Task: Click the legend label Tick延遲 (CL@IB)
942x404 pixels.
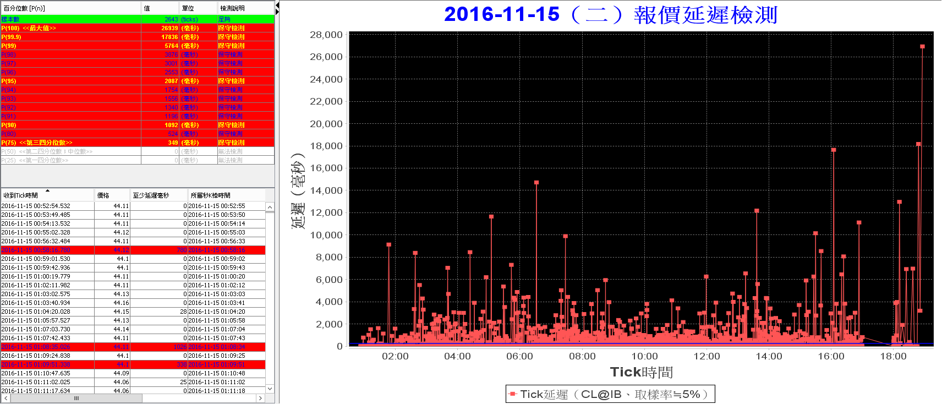Action: [x=614, y=394]
